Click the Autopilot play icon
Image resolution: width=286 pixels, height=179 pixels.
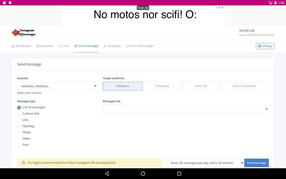(x=105, y=46)
